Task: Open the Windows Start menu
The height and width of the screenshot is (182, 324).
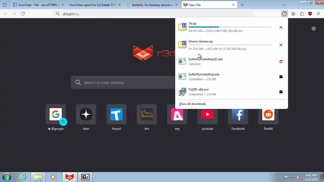Action: coord(7,177)
